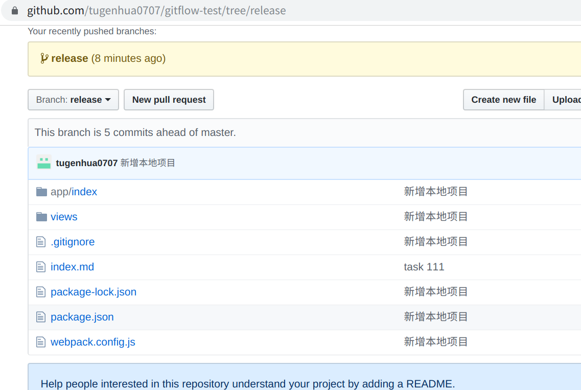This screenshot has height=390, width=581.
Task: Click the webpack.config.js file icon
Action: pos(41,342)
